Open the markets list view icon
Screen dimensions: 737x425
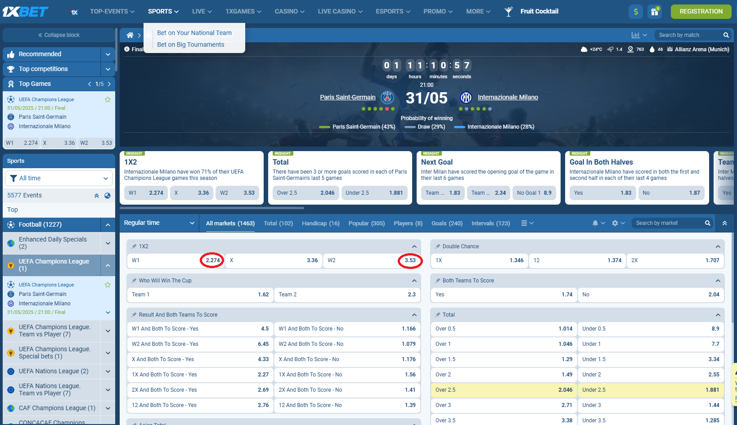click(524, 223)
